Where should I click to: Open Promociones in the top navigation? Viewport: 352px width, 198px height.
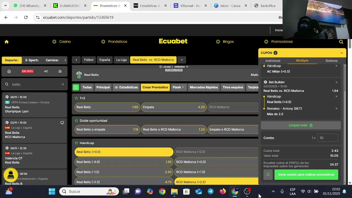point(278,42)
